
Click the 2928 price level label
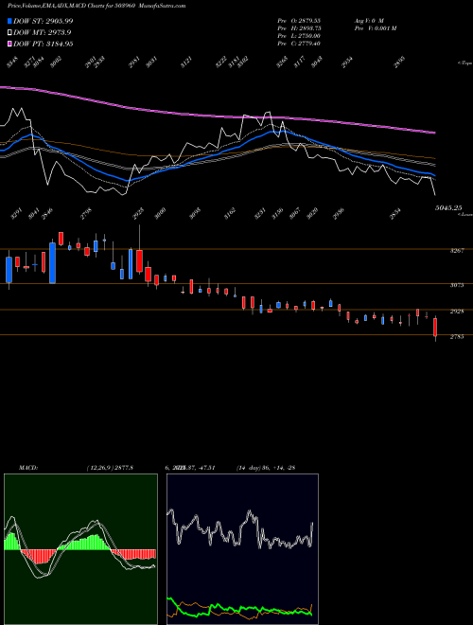click(457, 312)
